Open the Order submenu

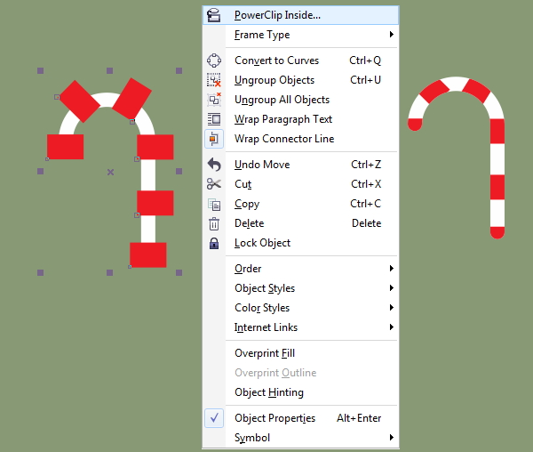[x=300, y=269]
